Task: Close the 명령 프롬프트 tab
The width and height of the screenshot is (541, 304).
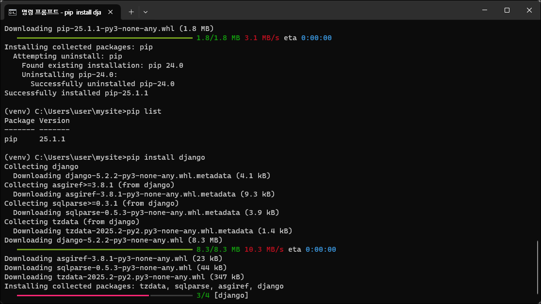Action: pyautogui.click(x=111, y=12)
